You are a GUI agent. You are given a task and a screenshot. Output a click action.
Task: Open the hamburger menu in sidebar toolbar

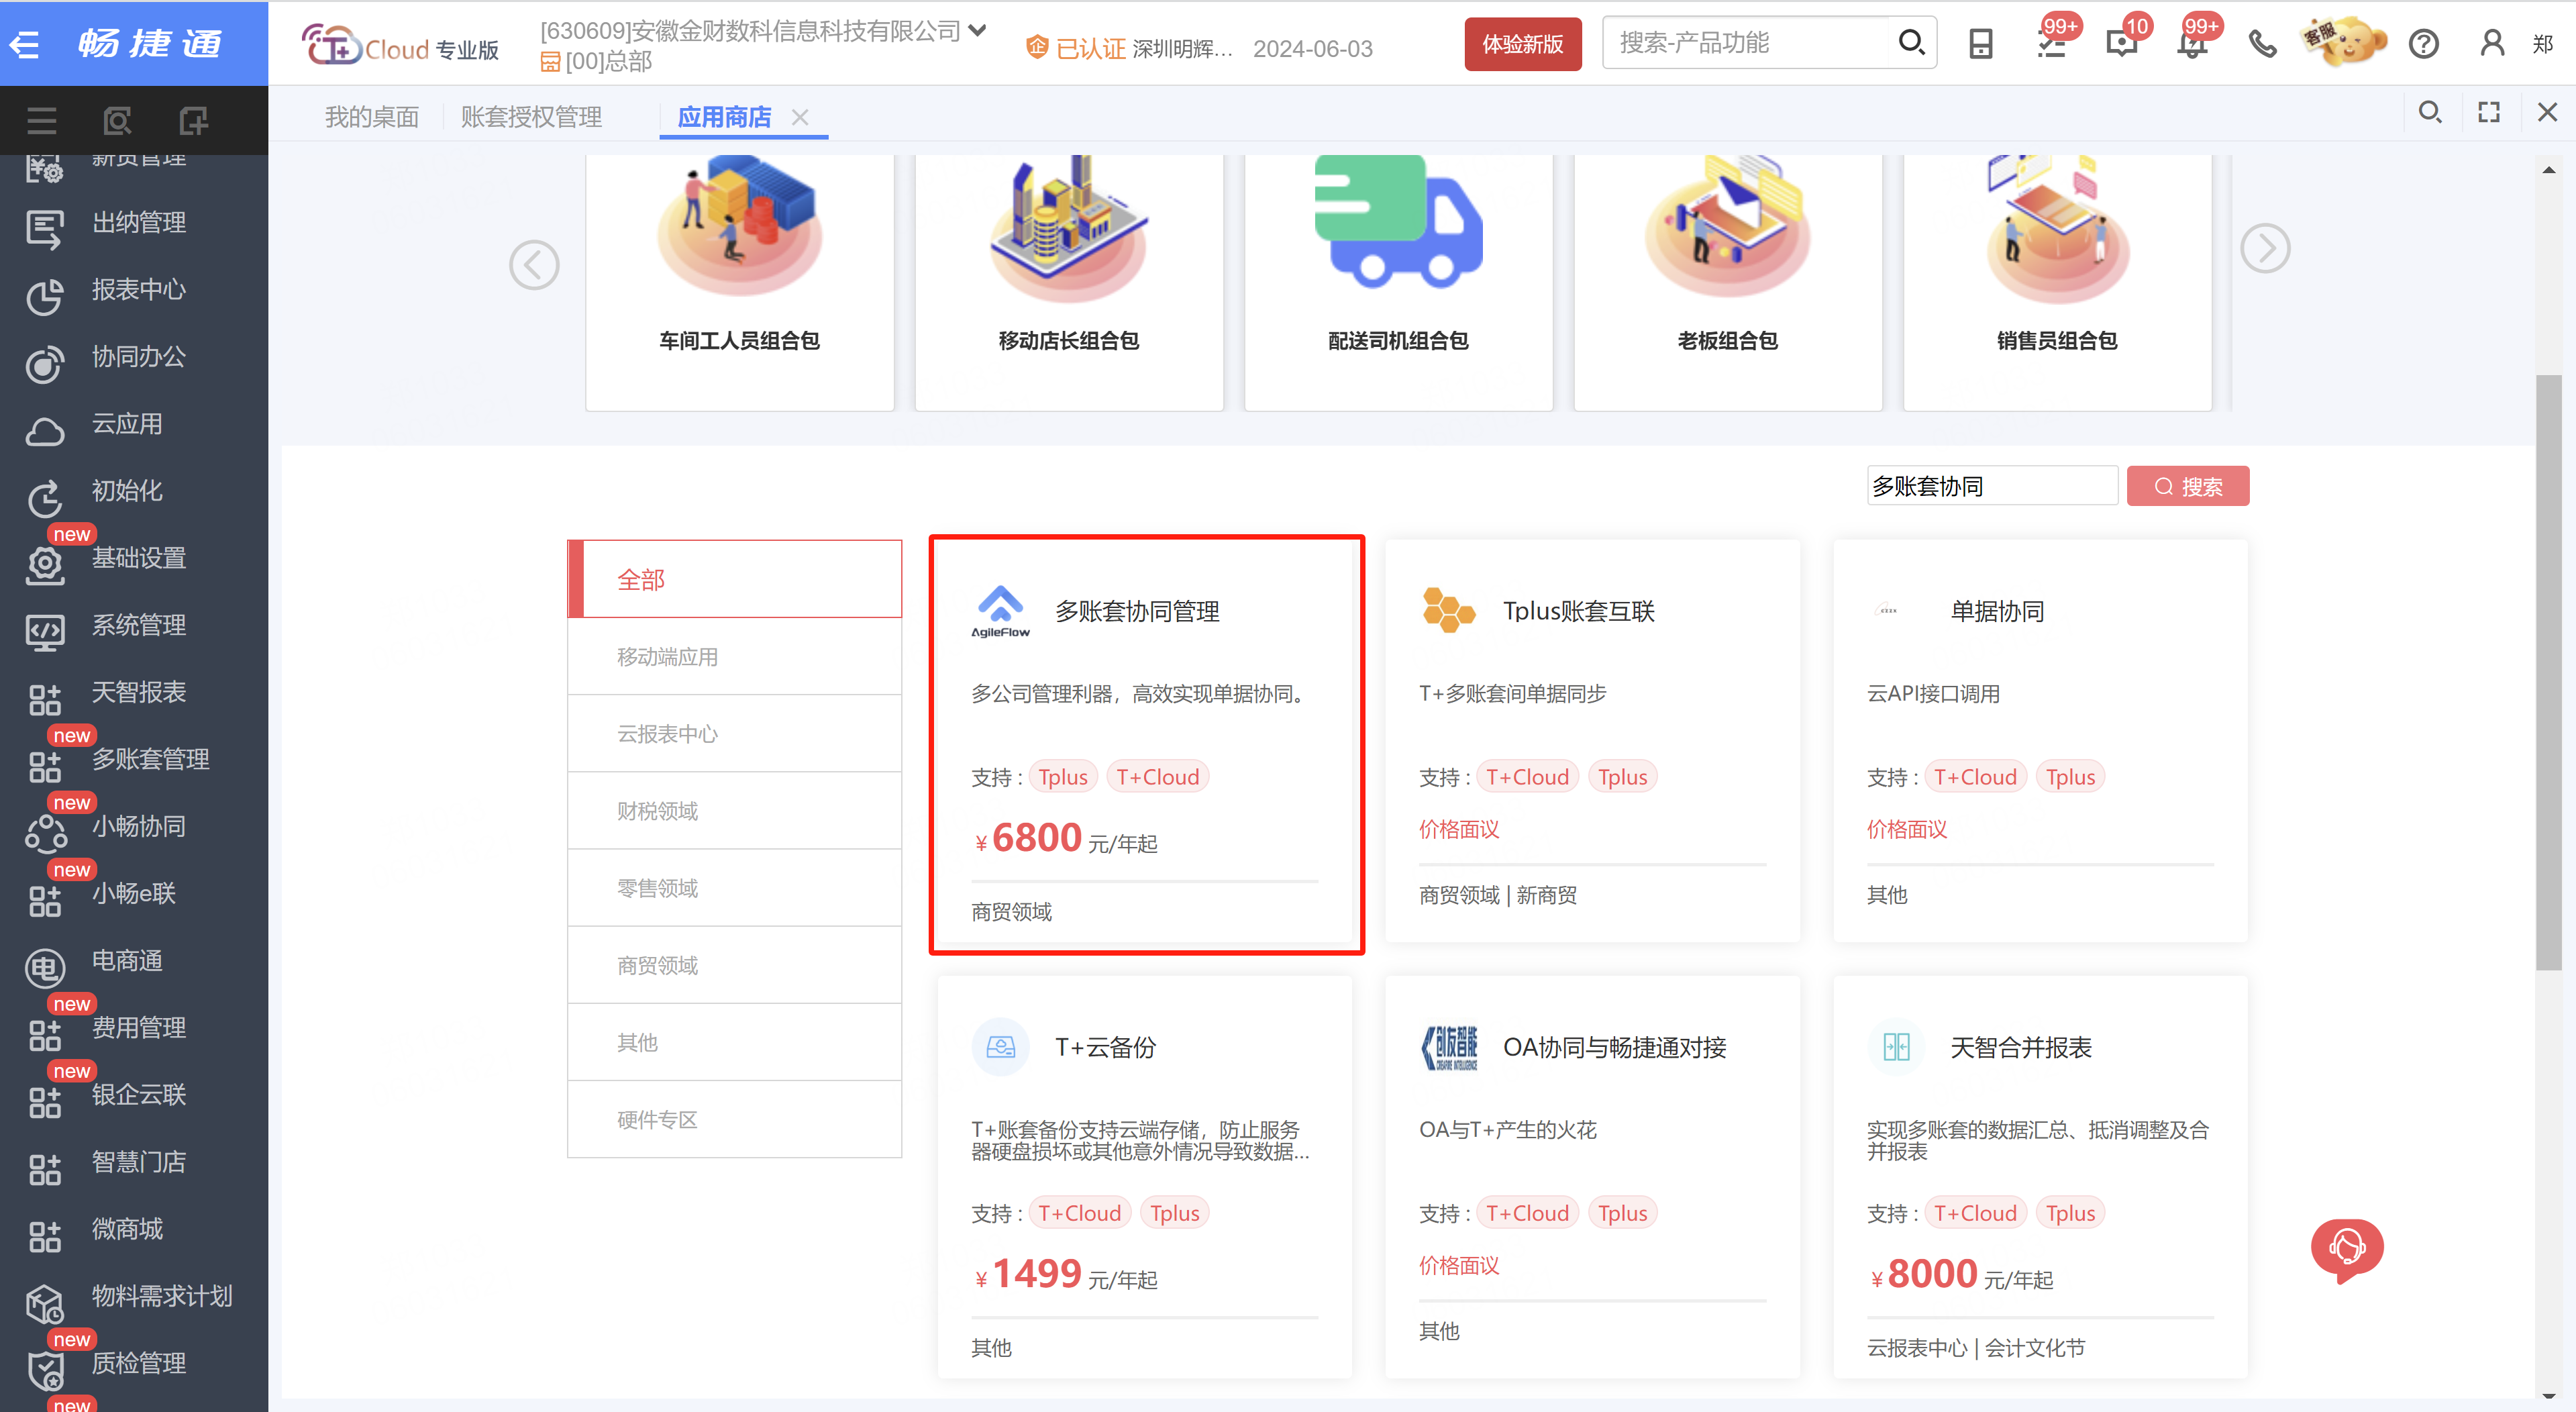point(41,121)
